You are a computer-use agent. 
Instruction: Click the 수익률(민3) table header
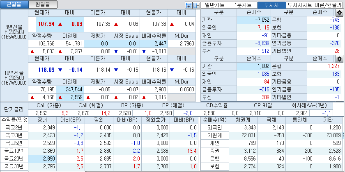coord(14,120)
